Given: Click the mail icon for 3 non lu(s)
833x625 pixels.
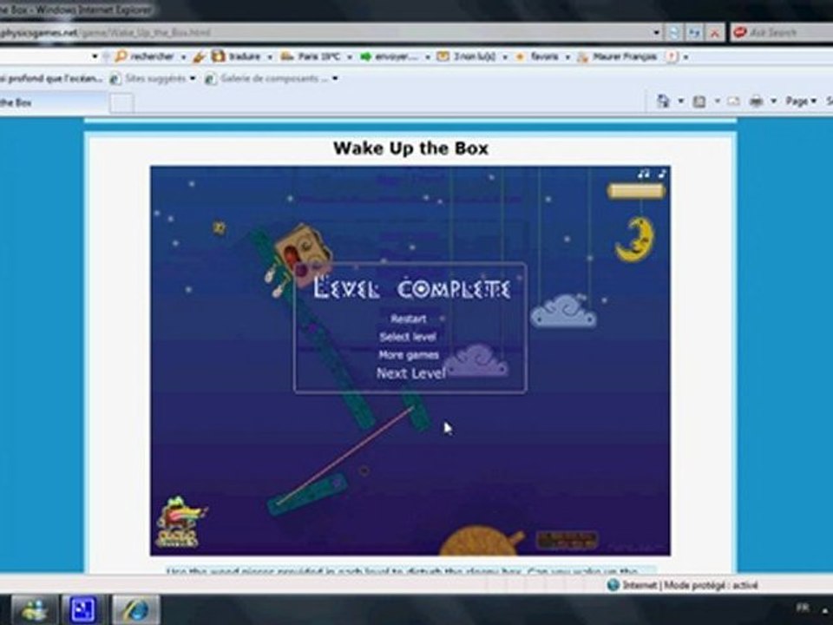Looking at the screenshot, I should coord(443,56).
